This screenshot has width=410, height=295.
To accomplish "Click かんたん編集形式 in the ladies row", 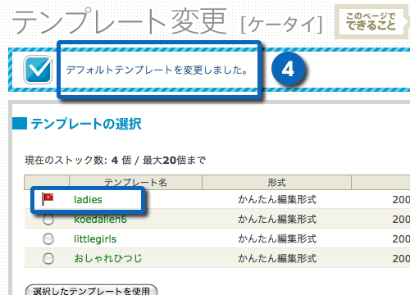I will 277,199.
